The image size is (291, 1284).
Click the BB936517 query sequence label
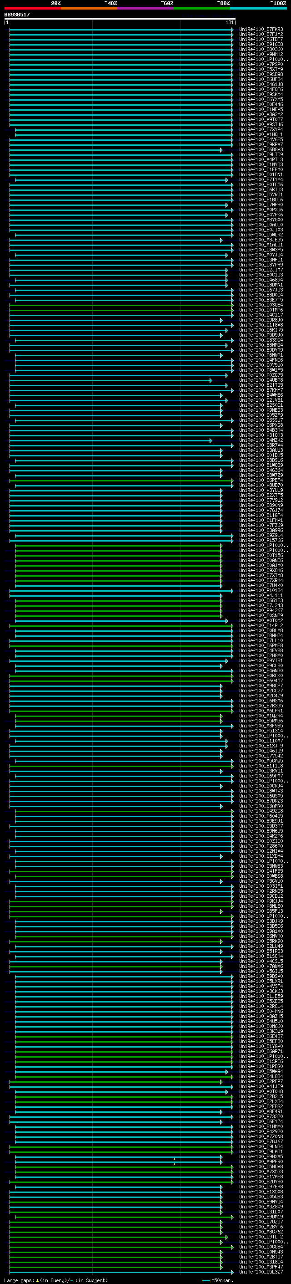point(17,15)
